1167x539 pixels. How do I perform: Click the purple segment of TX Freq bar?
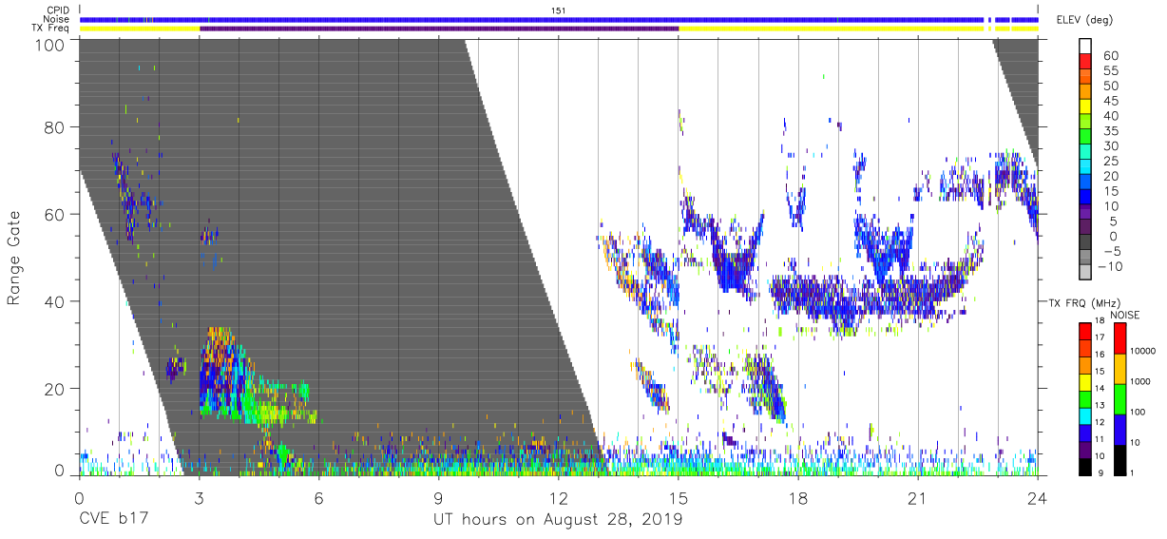(439, 29)
